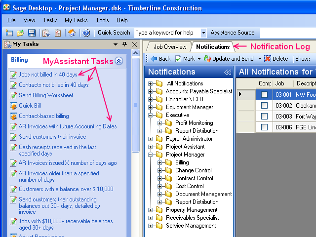Click the Update and Send icon
Screen dimensions: 316x237
coord(207,59)
